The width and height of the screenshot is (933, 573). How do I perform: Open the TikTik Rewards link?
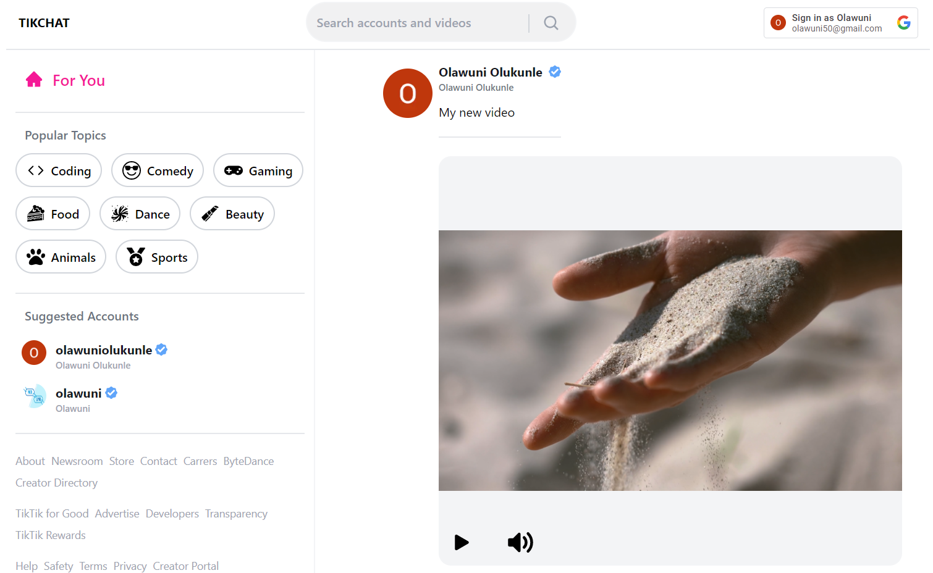[51, 535]
